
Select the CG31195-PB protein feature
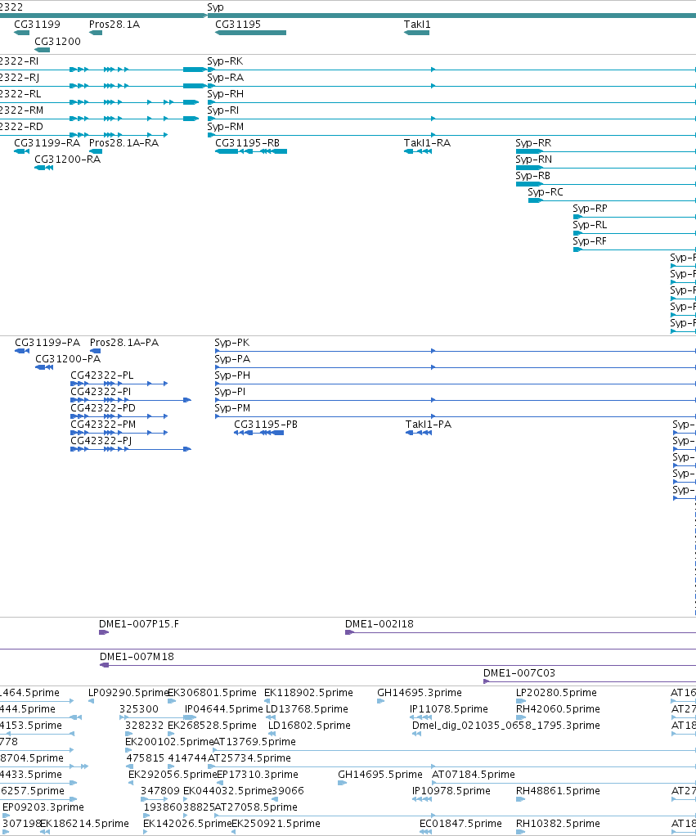[x=259, y=433]
